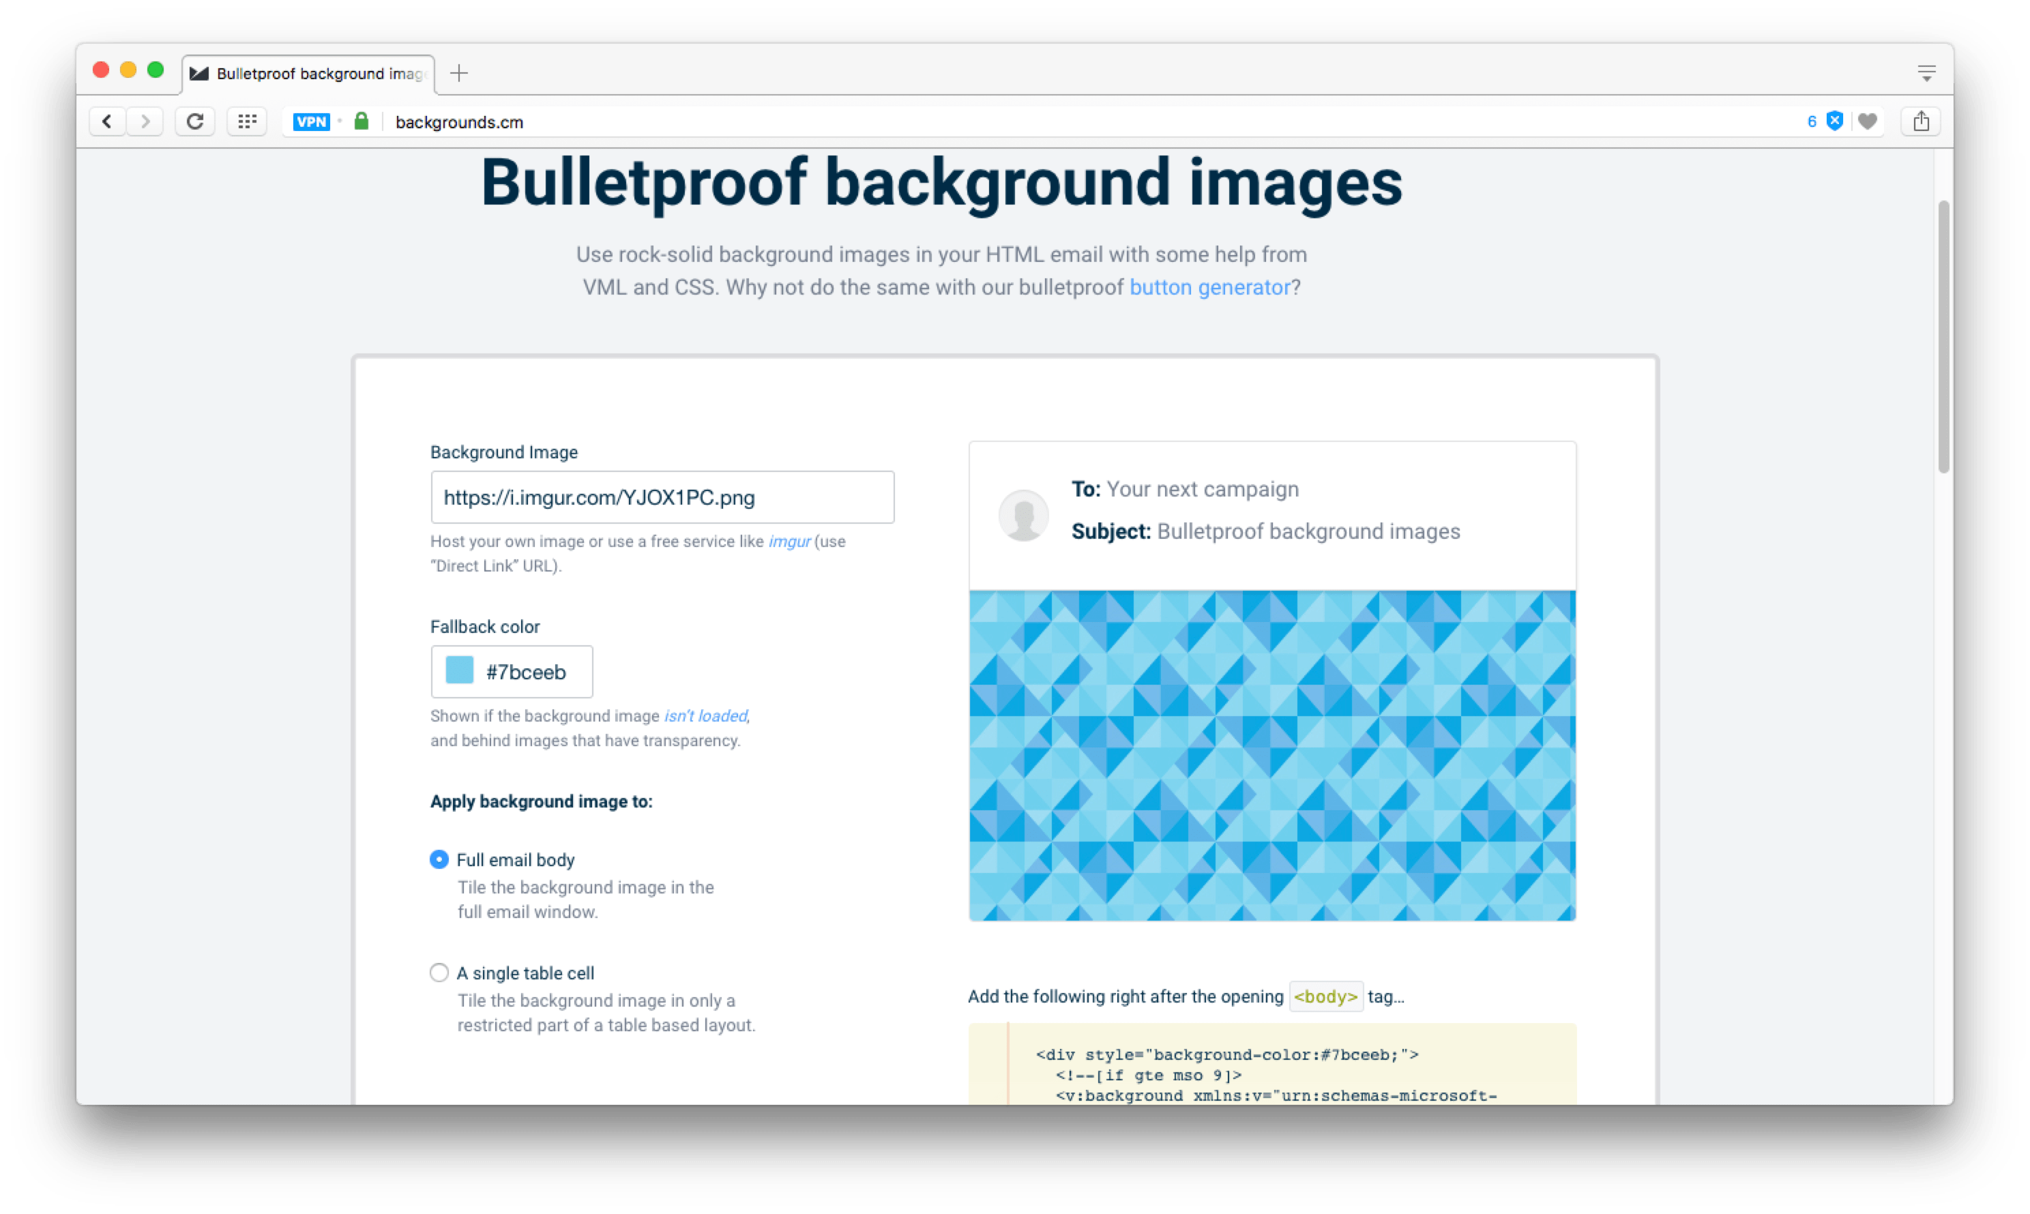Click the green padlock security icon
Viewport: 2030px width, 1214px height.
pyautogui.click(x=361, y=122)
